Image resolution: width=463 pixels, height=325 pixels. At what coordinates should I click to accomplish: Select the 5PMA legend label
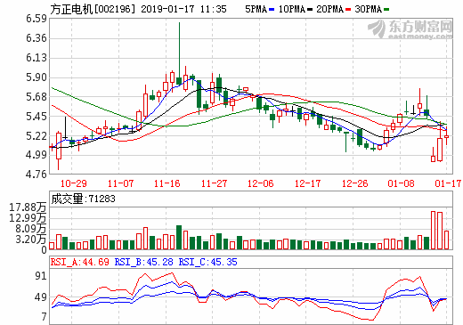pos(256,9)
